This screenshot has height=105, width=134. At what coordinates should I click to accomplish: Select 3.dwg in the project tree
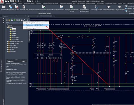[14, 33]
